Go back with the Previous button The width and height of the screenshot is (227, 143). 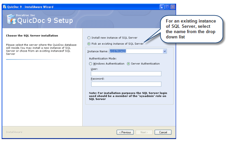click(x=125, y=132)
